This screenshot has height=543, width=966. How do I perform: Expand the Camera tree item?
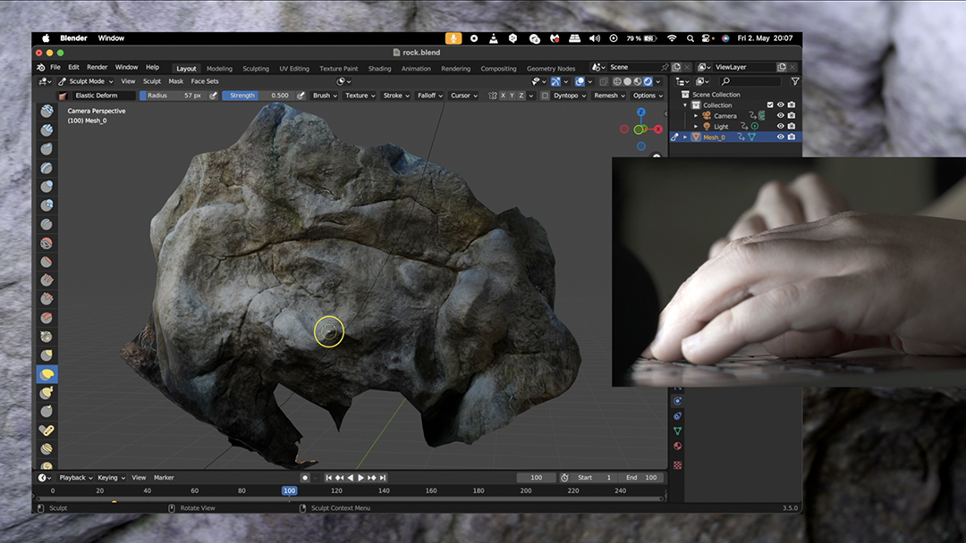696,115
